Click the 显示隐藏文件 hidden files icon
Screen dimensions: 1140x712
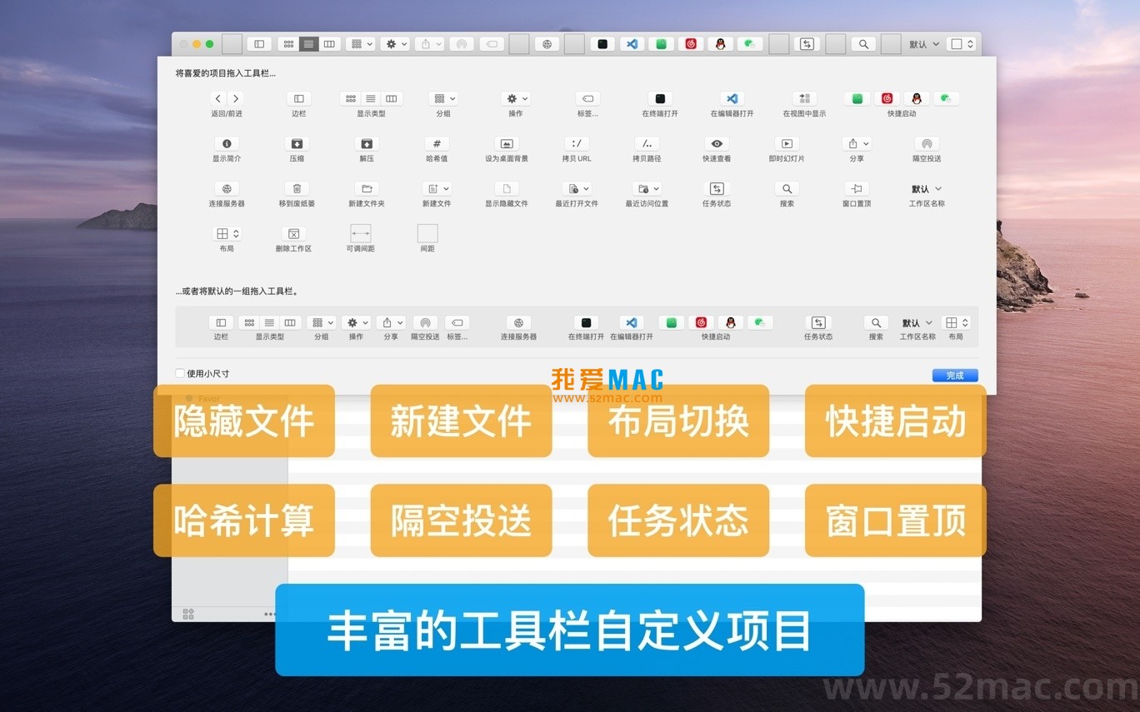(x=506, y=188)
